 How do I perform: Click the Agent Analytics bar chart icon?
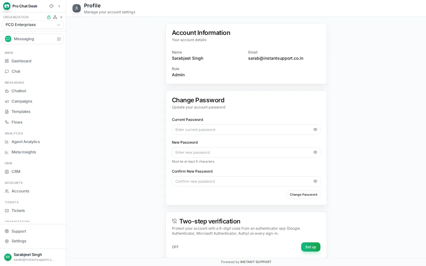(x=7, y=142)
